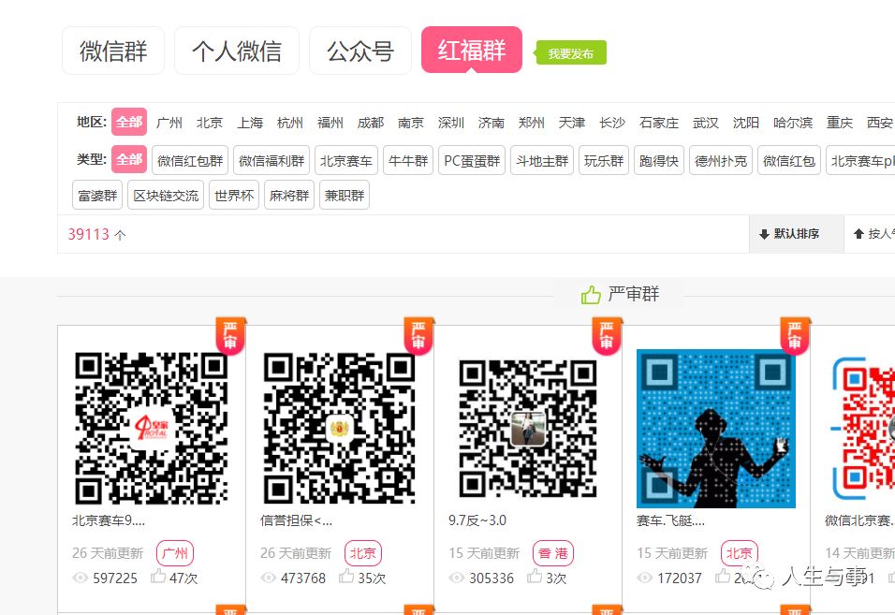Image resolution: width=895 pixels, height=615 pixels.
Task: Filter region by 哈尔滨
Action: (793, 123)
